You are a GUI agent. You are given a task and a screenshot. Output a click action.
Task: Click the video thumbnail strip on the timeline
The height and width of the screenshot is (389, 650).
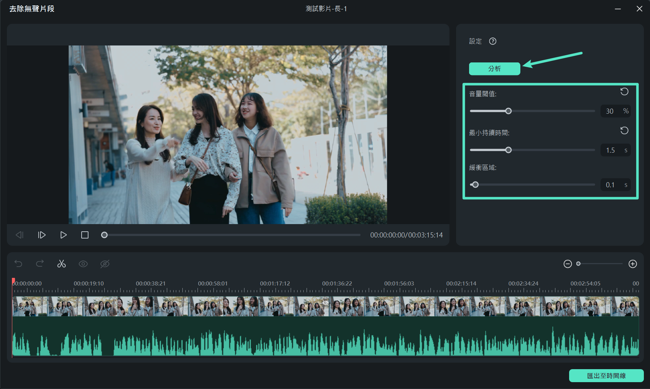[x=325, y=306]
